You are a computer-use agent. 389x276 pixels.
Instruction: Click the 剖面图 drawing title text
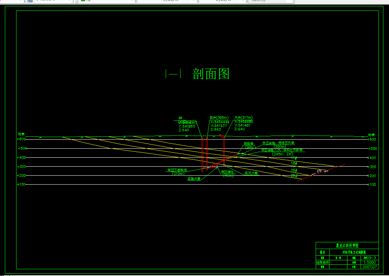[x=211, y=74]
